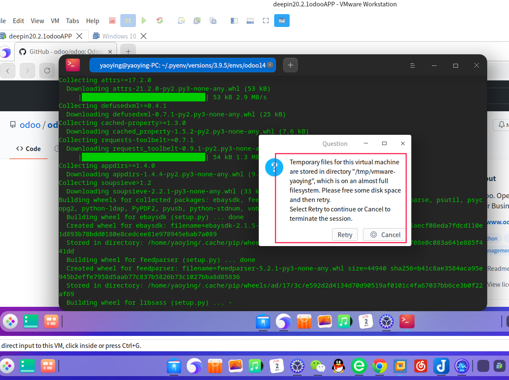This screenshot has height=380, width=509.
Task: Enter full screen mode in VMware
Action: [x=266, y=21]
